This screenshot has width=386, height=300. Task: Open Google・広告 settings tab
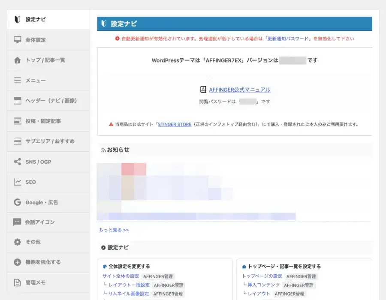(x=48, y=202)
